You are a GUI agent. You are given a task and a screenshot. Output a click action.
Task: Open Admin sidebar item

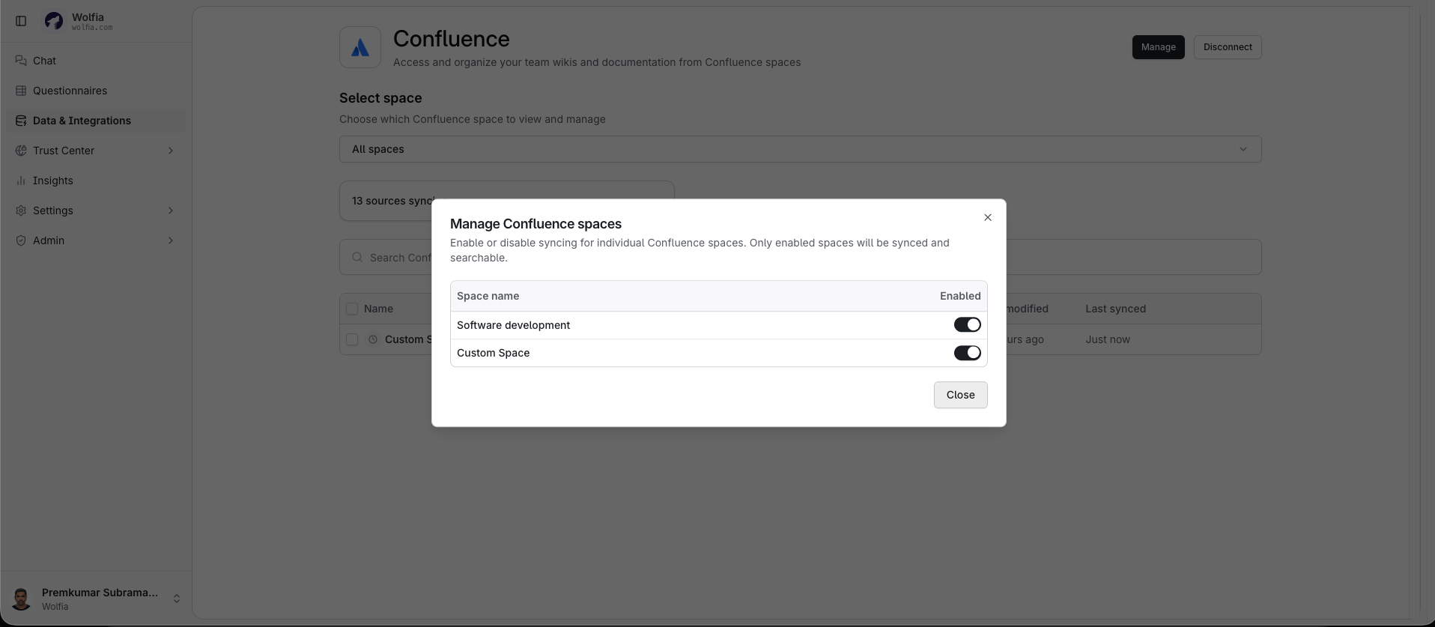(x=96, y=240)
